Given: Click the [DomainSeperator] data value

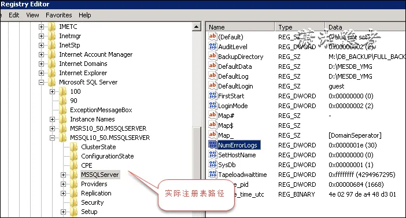Looking at the screenshot, I should click(355, 135).
